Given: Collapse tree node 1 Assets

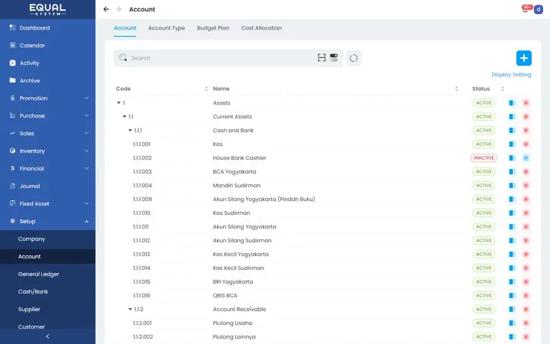Looking at the screenshot, I should pos(118,103).
